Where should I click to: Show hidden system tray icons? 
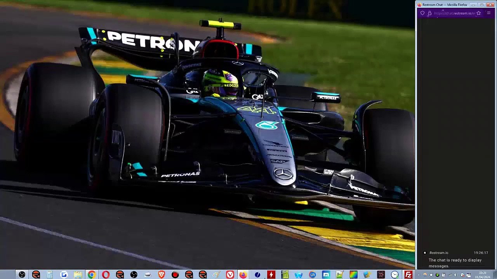[419, 275]
